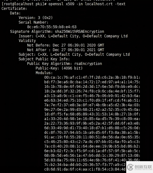Click the Public-Key: (4096 bit) line

coord(59,68)
